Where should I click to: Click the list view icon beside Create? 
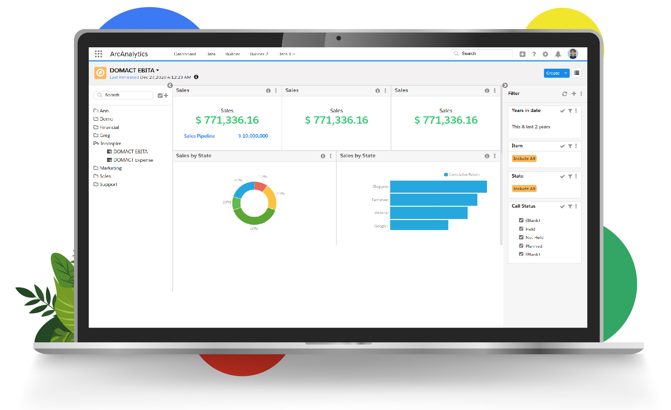pos(577,73)
